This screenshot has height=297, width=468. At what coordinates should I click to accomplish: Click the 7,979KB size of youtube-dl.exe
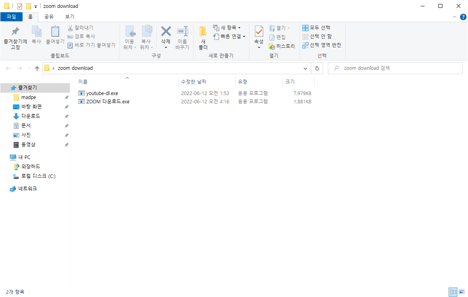pos(302,93)
